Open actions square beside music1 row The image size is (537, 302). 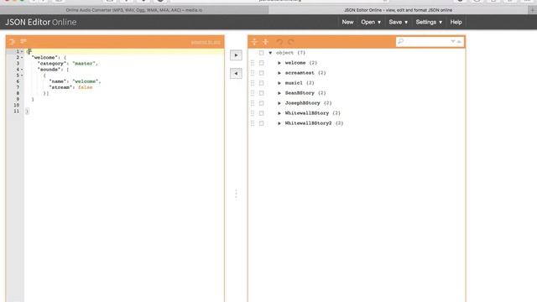click(261, 83)
